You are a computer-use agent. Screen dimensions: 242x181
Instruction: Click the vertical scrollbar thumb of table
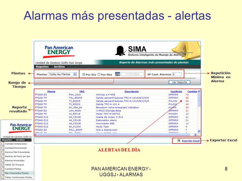point(199,100)
